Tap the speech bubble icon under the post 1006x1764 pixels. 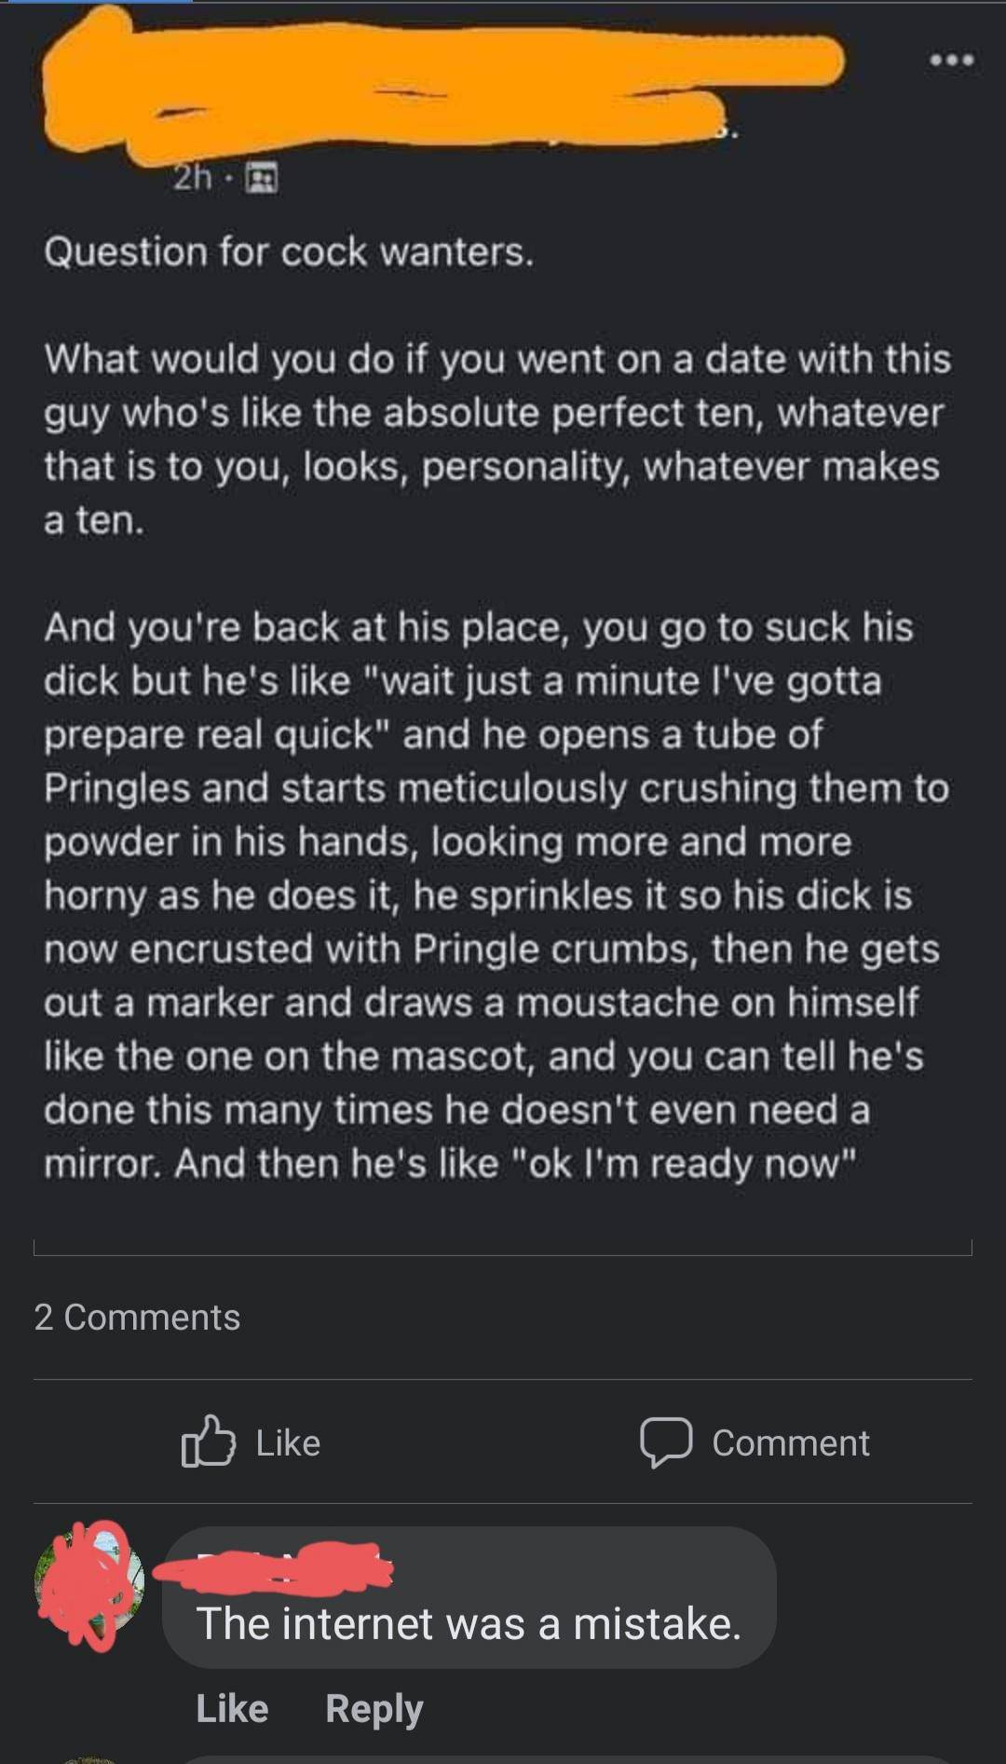665,1442
